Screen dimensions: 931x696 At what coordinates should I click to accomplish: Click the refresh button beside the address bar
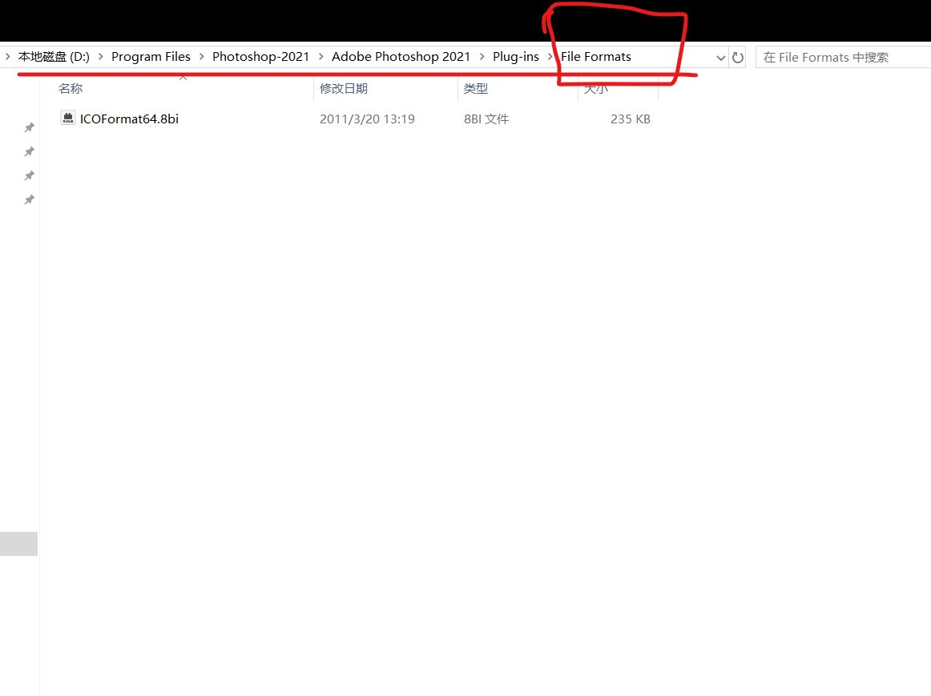pyautogui.click(x=738, y=58)
